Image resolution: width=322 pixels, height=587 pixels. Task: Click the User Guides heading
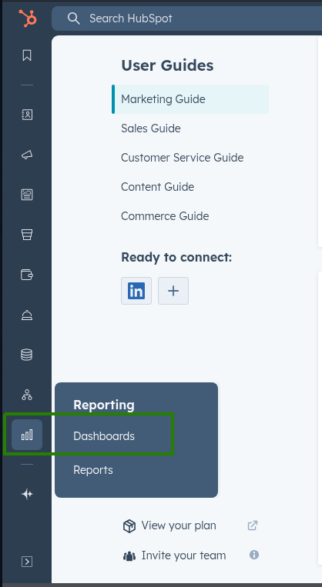pyautogui.click(x=167, y=65)
